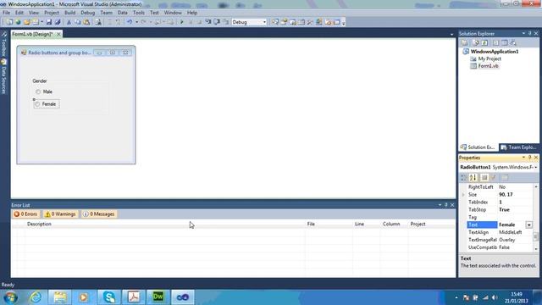Image resolution: width=542 pixels, height=305 pixels.
Task: Toggle the 0 Messages filter
Action: point(99,214)
